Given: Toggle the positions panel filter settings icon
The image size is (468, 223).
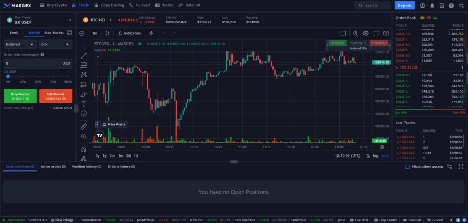Looking at the screenshot, I should [x=449, y=167].
